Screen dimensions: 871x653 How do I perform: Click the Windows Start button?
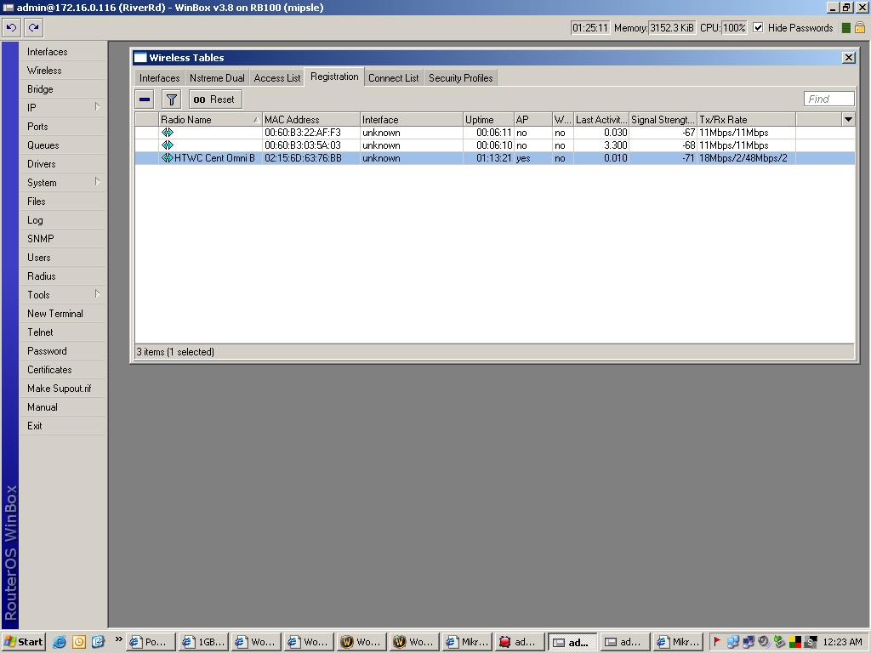coord(24,642)
